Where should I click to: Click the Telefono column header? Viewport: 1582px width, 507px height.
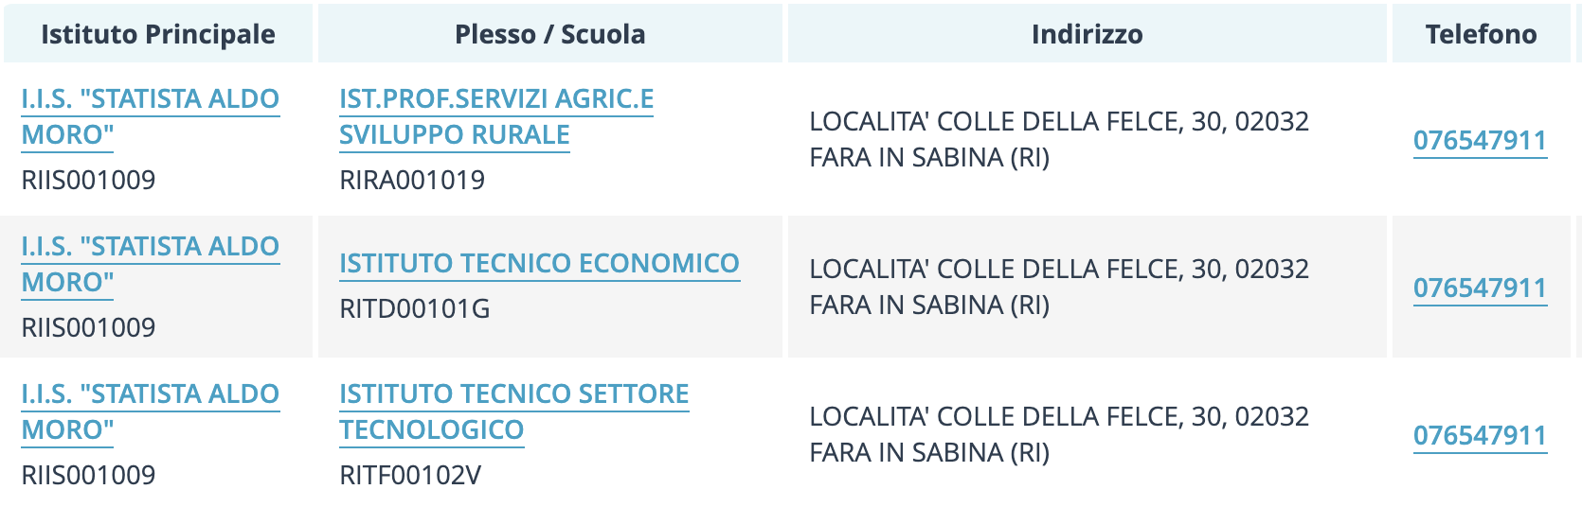point(1481,34)
